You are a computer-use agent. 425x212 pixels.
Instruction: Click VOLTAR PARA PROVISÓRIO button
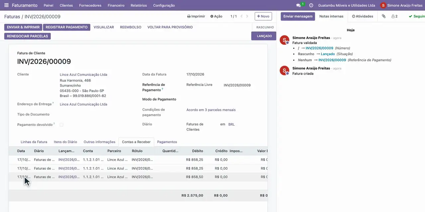(x=170, y=27)
